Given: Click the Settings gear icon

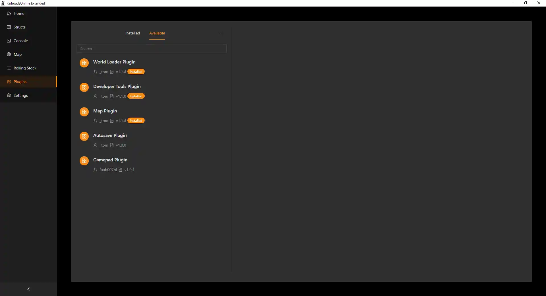Looking at the screenshot, I should coord(9,95).
